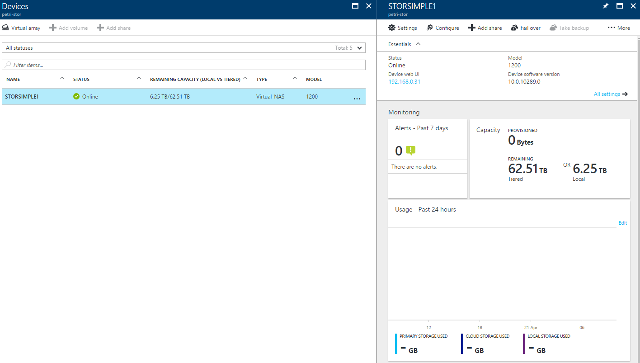Click the Add volume plus icon
Screen dimensions: 640x363
[x=52, y=28]
